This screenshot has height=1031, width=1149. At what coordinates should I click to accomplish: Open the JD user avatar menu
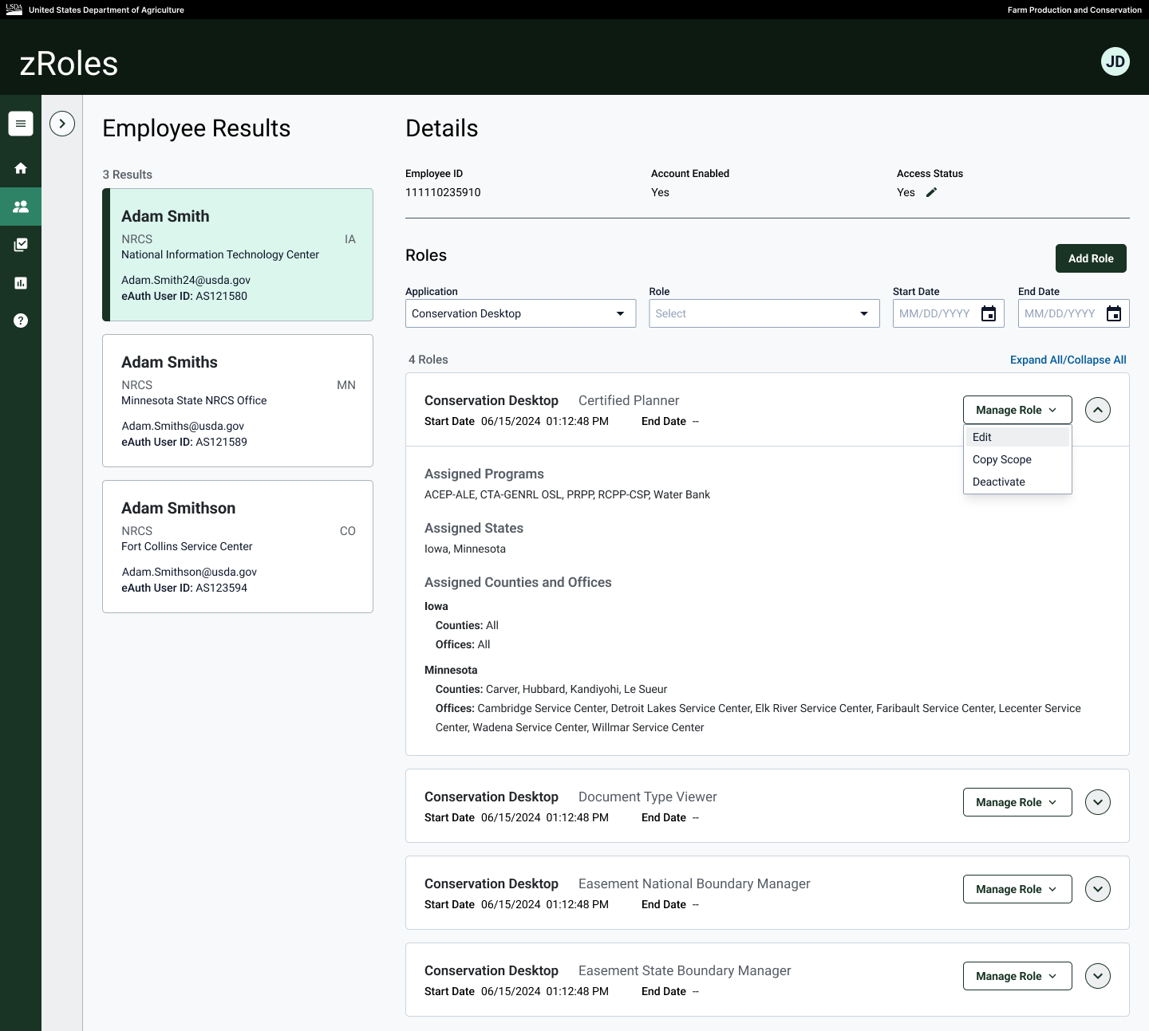[1115, 61]
